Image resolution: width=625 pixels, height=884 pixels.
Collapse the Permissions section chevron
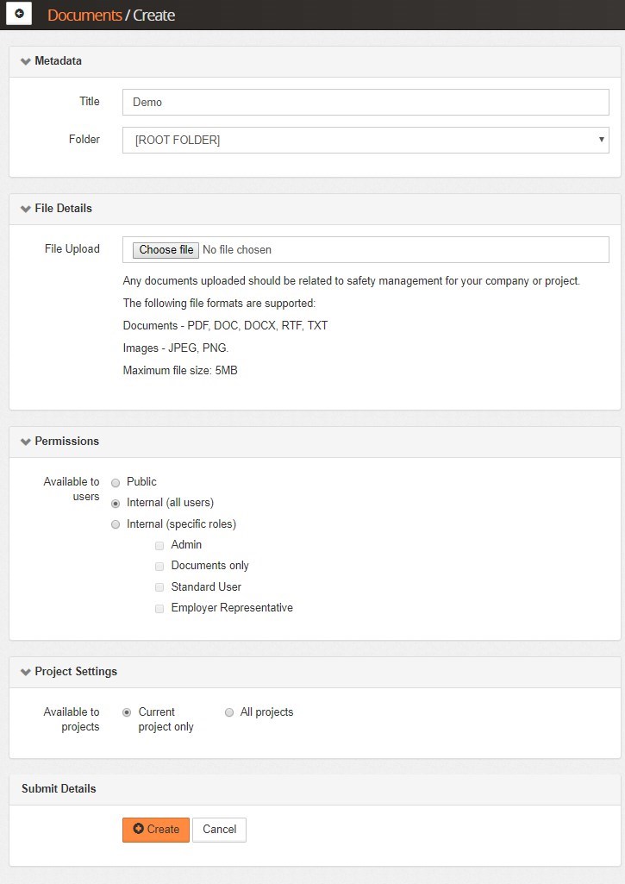point(26,442)
